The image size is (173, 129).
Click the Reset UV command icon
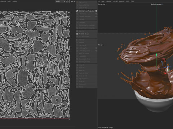click(77, 71)
